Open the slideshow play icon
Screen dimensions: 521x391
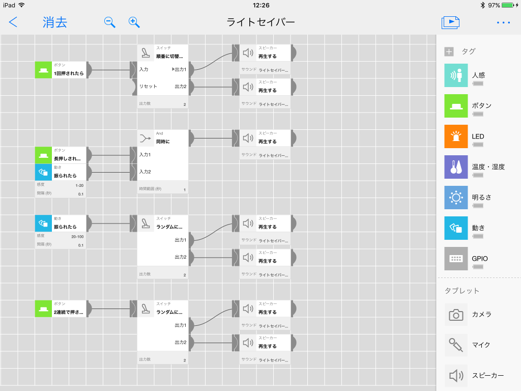pyautogui.click(x=450, y=22)
